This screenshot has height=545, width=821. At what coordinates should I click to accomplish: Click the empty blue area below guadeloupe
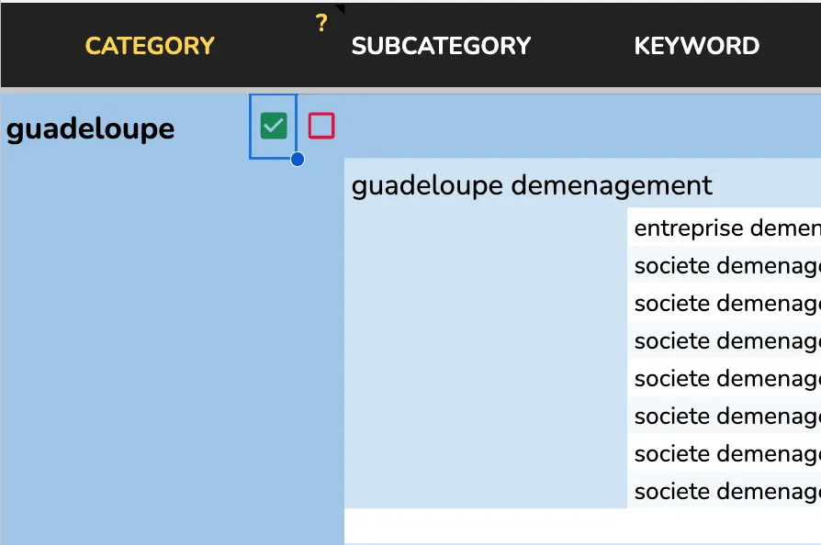tap(172, 349)
